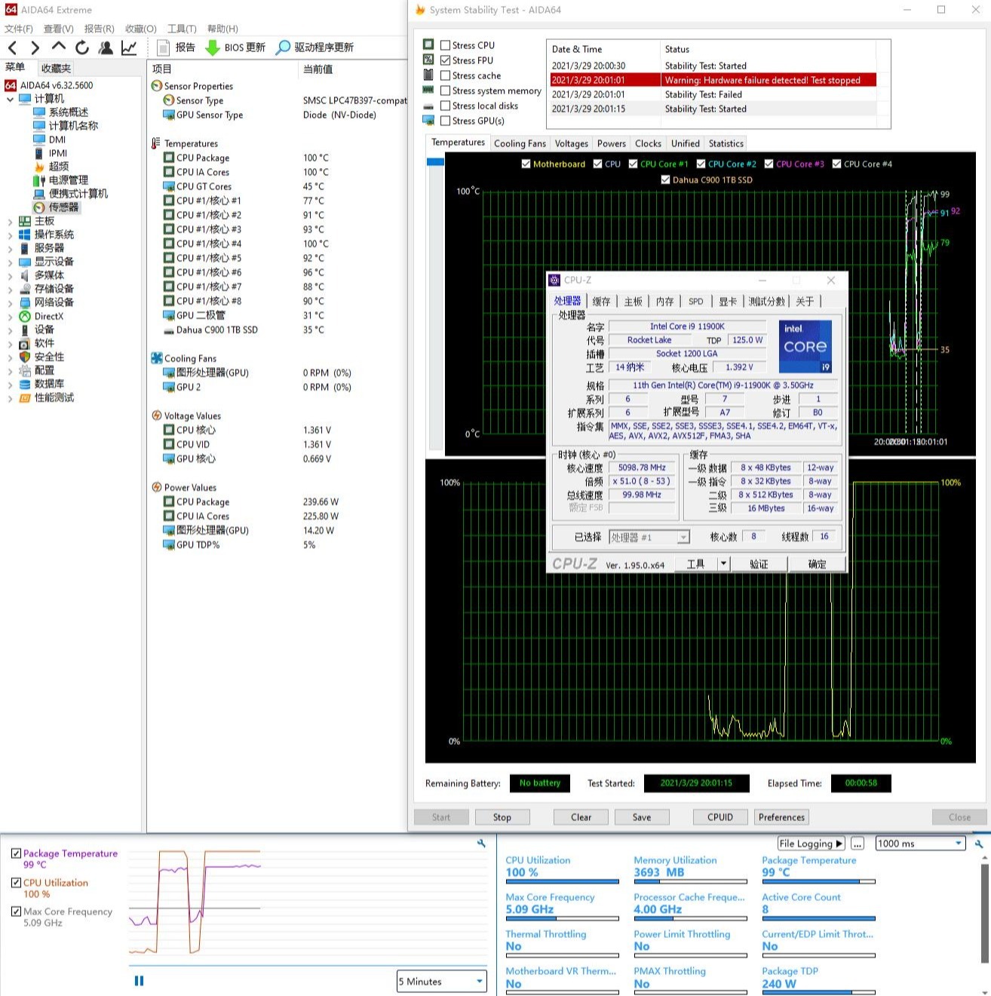Click the vertical scrollbar in bottom-right panel

985,912
